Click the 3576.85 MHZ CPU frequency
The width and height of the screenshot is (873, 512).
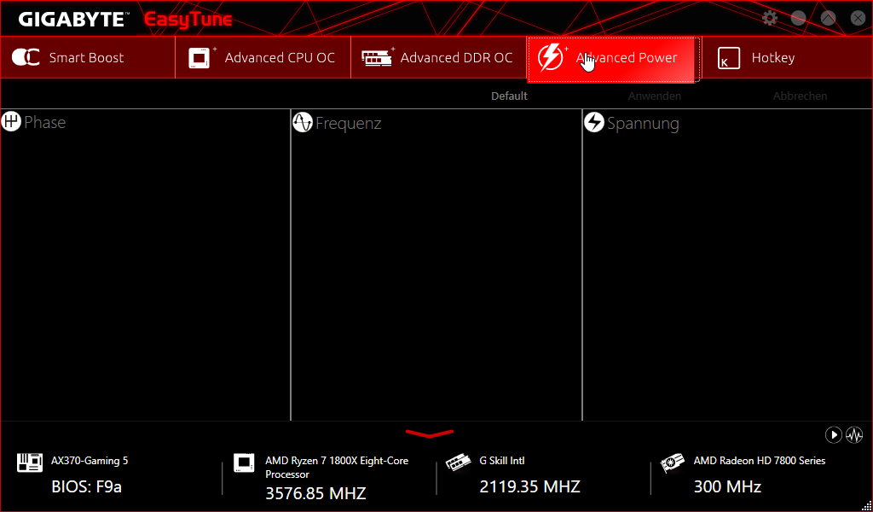pyautogui.click(x=315, y=493)
